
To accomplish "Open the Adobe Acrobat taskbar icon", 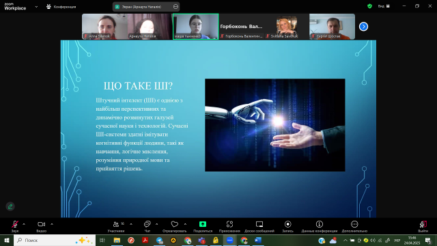I will 145,240.
